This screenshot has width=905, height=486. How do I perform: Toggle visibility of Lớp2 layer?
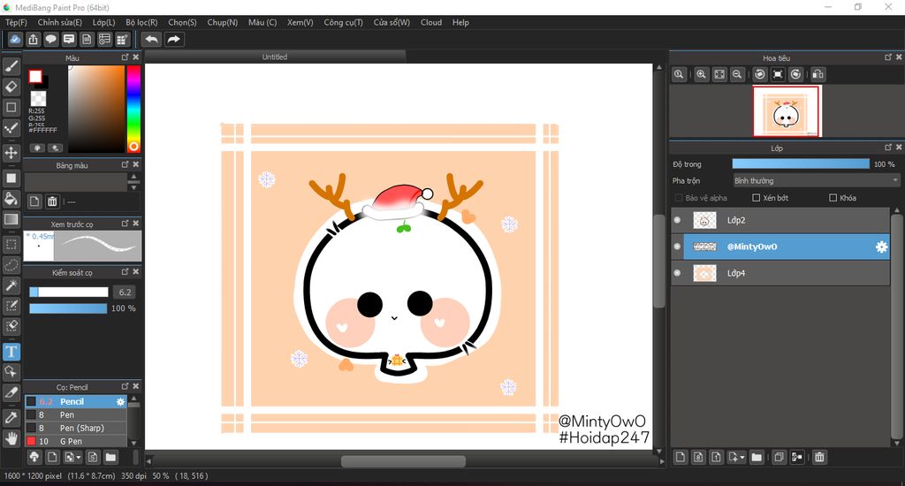(x=678, y=220)
